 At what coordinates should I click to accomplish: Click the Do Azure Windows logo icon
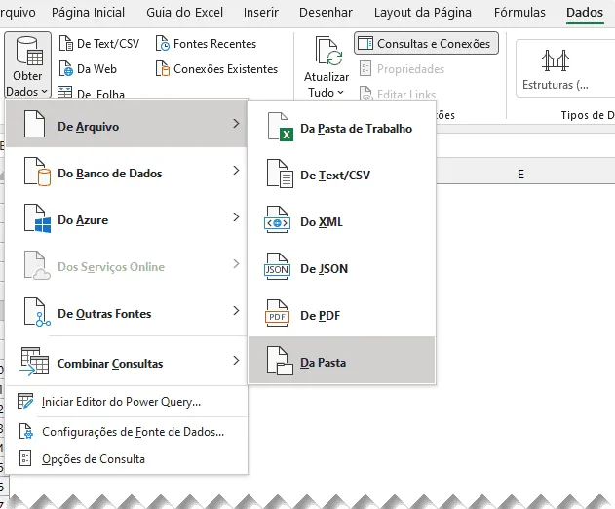[37, 218]
